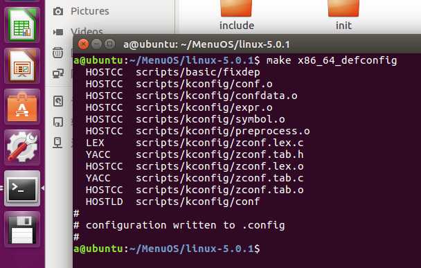Click the empty terminal prompt line
This screenshot has width=421, height=268.
247,249
